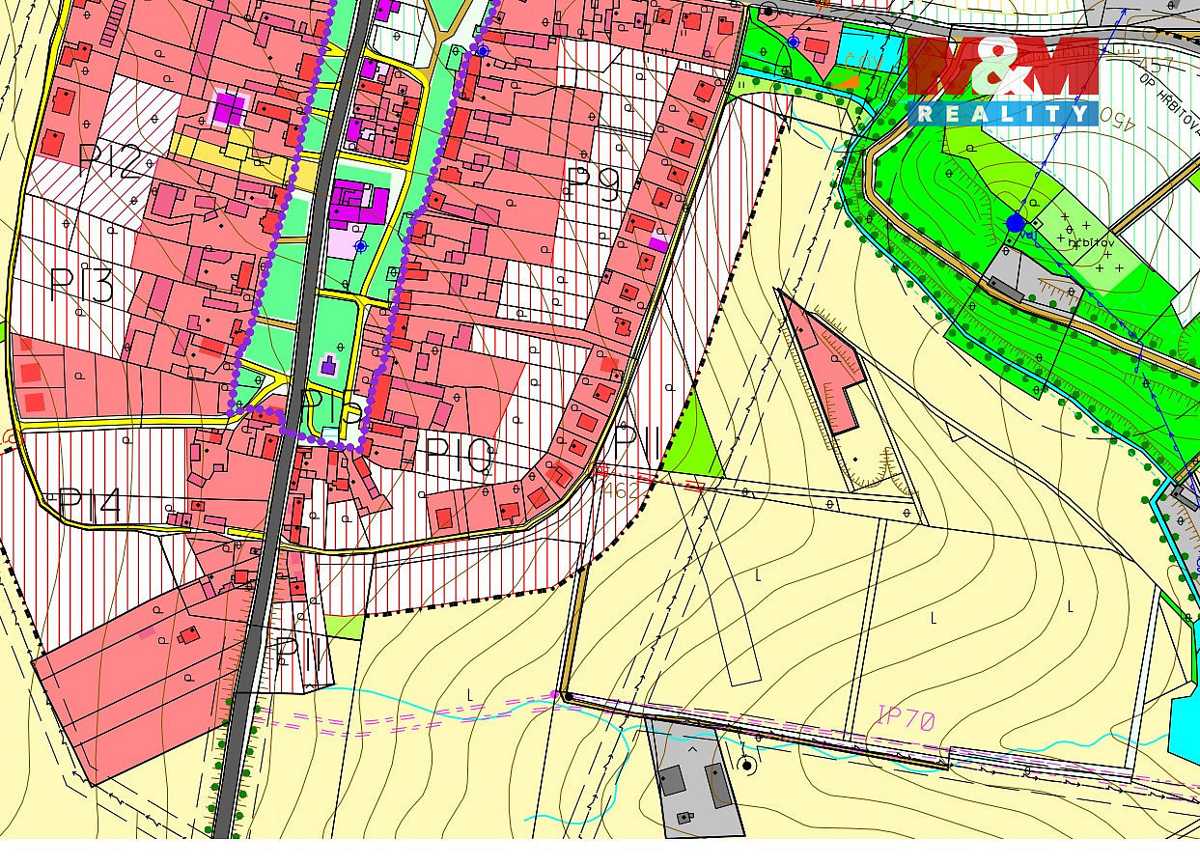Click the P9 zone label
This screenshot has width=1200, height=866.
pyautogui.click(x=592, y=182)
